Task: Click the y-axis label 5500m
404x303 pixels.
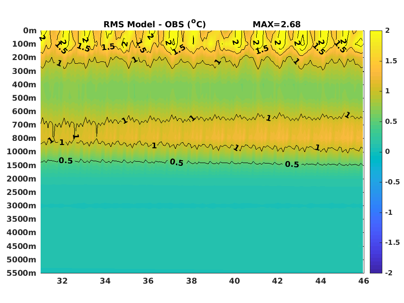Action: tap(22, 273)
